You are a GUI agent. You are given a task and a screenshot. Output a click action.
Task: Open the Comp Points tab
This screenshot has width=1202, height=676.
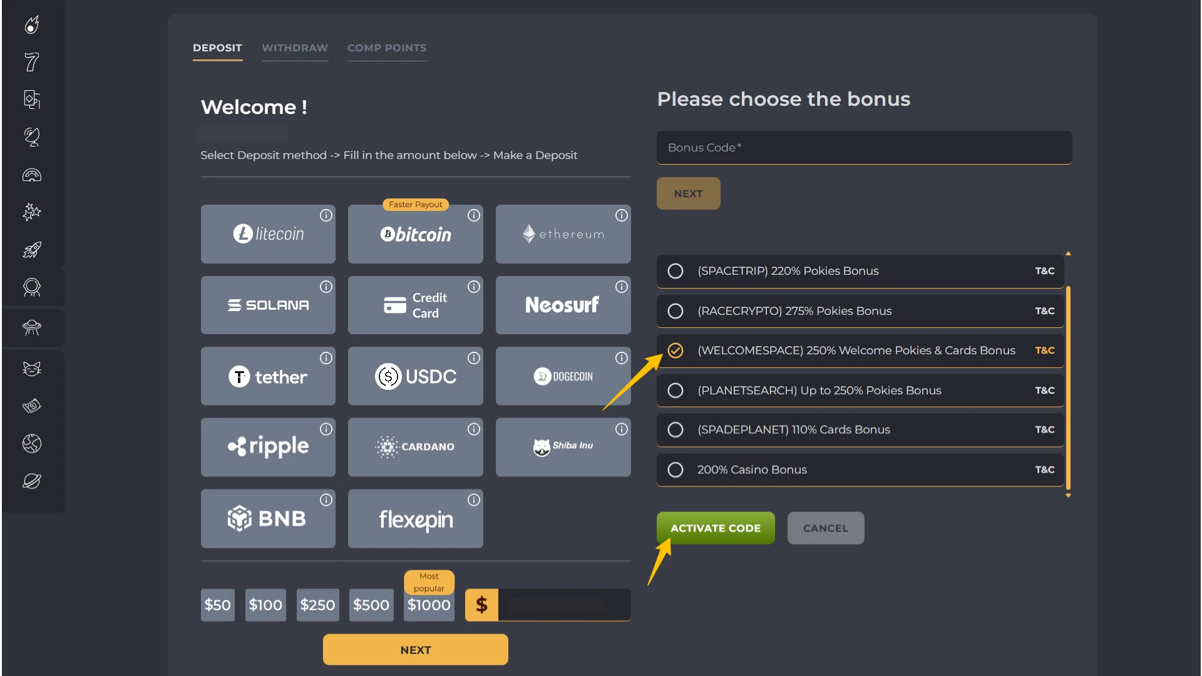pyautogui.click(x=386, y=48)
